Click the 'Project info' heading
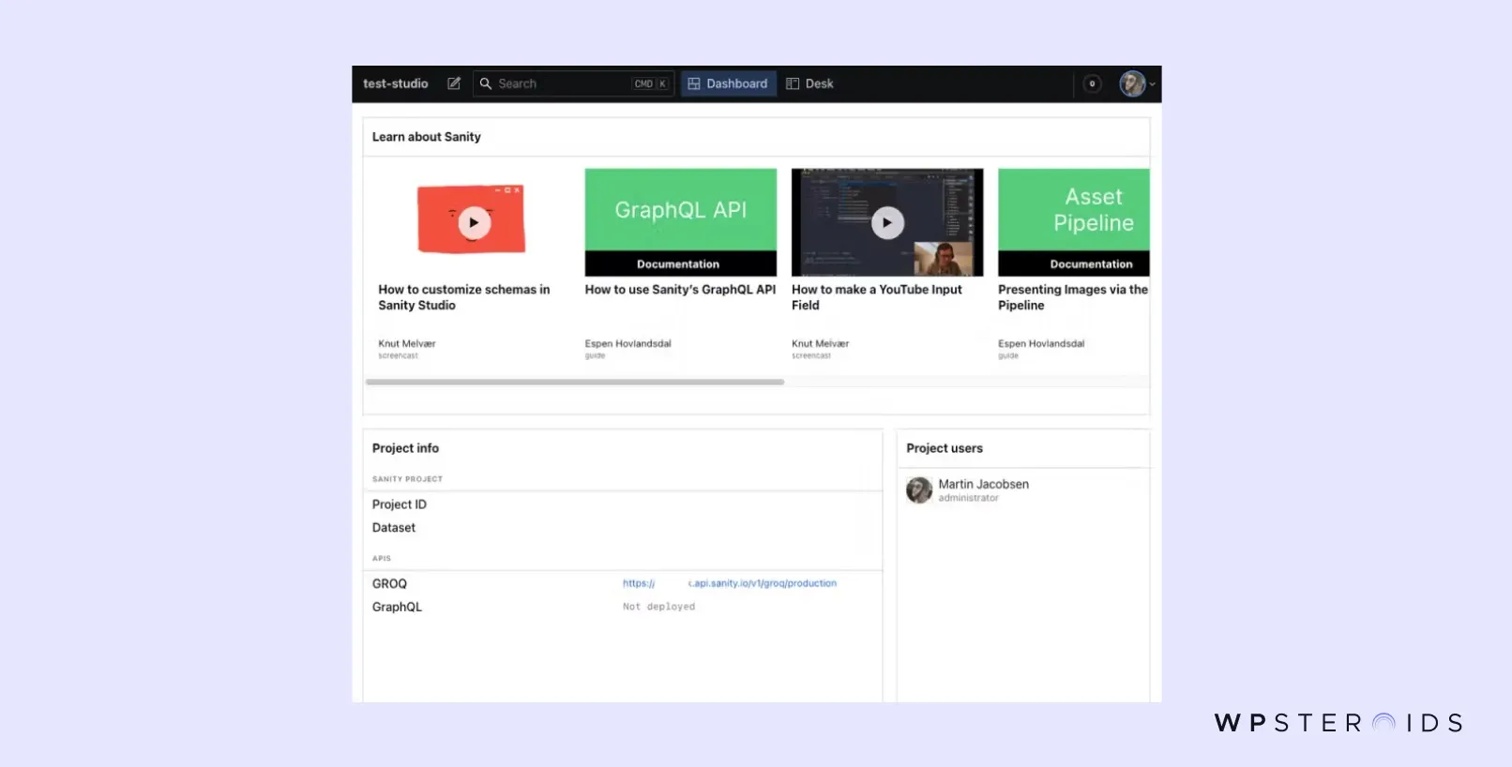The image size is (1512, 767). pyautogui.click(x=405, y=448)
